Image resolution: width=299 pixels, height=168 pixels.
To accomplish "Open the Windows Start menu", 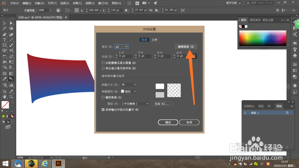I will tap(5, 164).
